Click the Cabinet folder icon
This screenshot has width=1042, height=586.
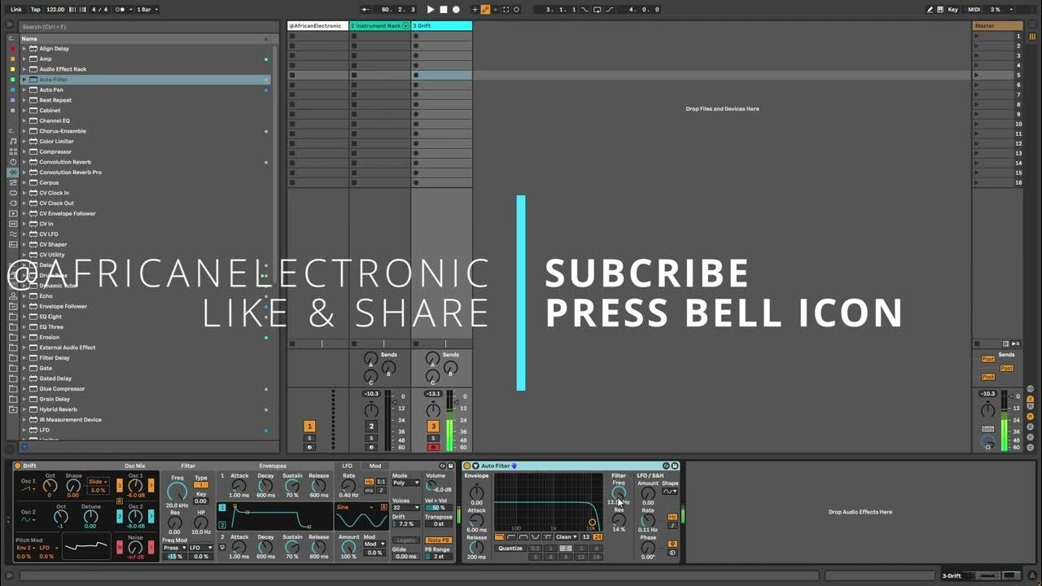(x=33, y=111)
